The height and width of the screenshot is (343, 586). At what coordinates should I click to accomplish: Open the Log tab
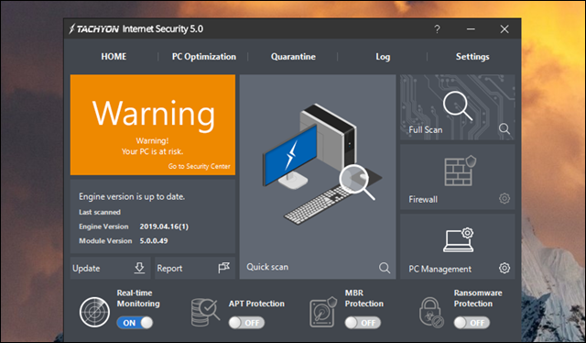click(383, 57)
